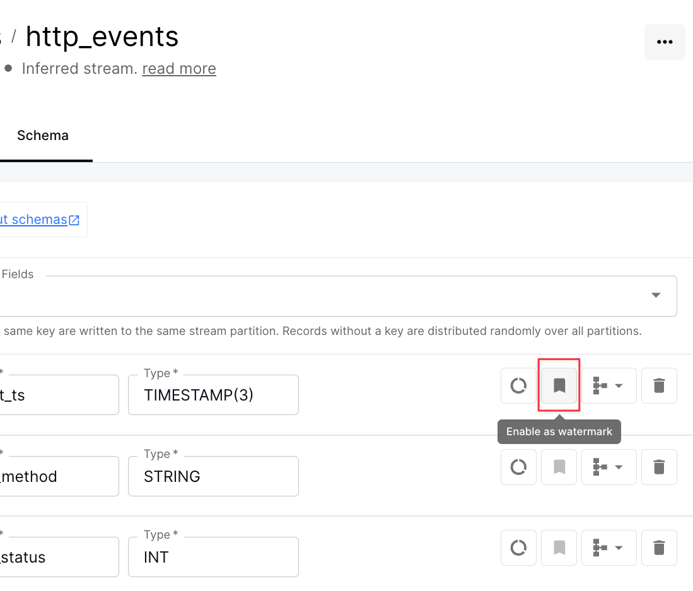693x591 pixels.
Task: Click the Type field showing TIMESTAMP(3)
Action: click(213, 395)
